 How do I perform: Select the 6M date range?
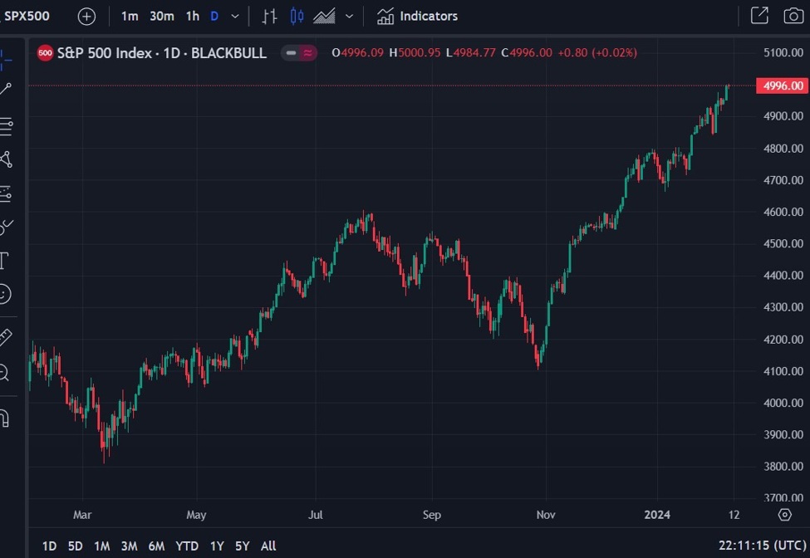click(x=156, y=546)
